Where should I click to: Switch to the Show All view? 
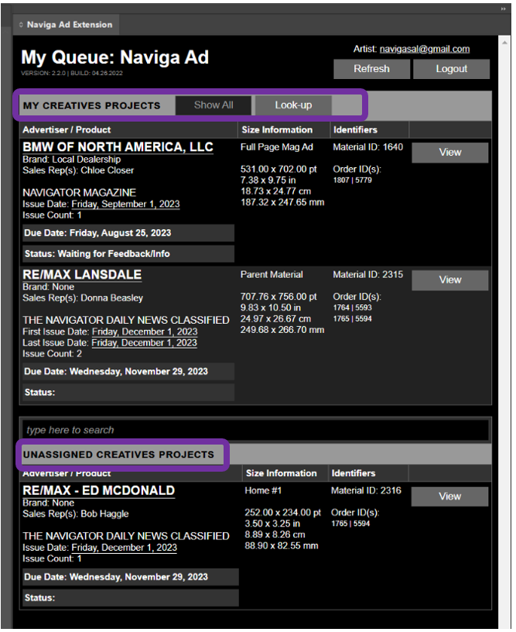[x=214, y=105]
